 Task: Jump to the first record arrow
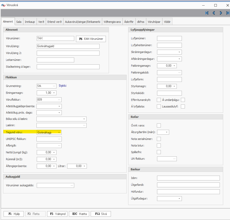click(207, 13)
